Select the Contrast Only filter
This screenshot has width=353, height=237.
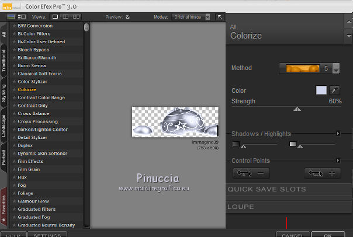[x=33, y=106]
